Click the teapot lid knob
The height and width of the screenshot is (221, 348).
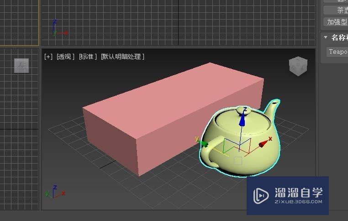coord(244,111)
